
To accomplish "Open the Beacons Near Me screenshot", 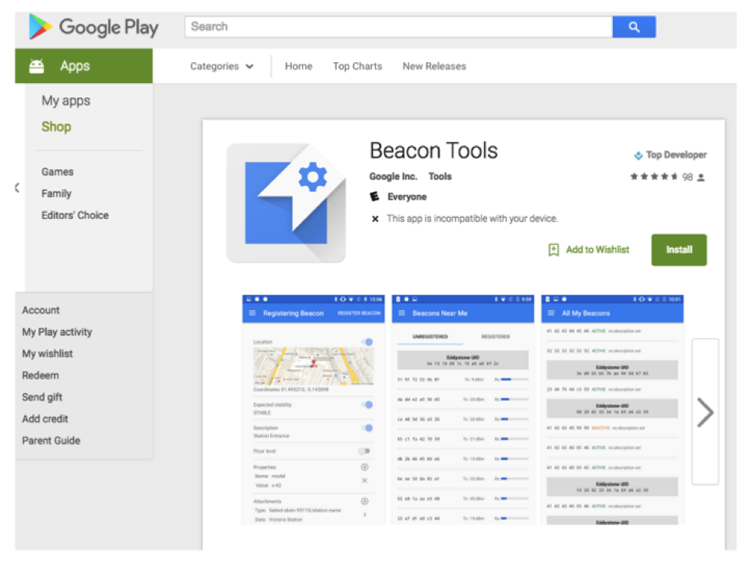I will click(463, 410).
